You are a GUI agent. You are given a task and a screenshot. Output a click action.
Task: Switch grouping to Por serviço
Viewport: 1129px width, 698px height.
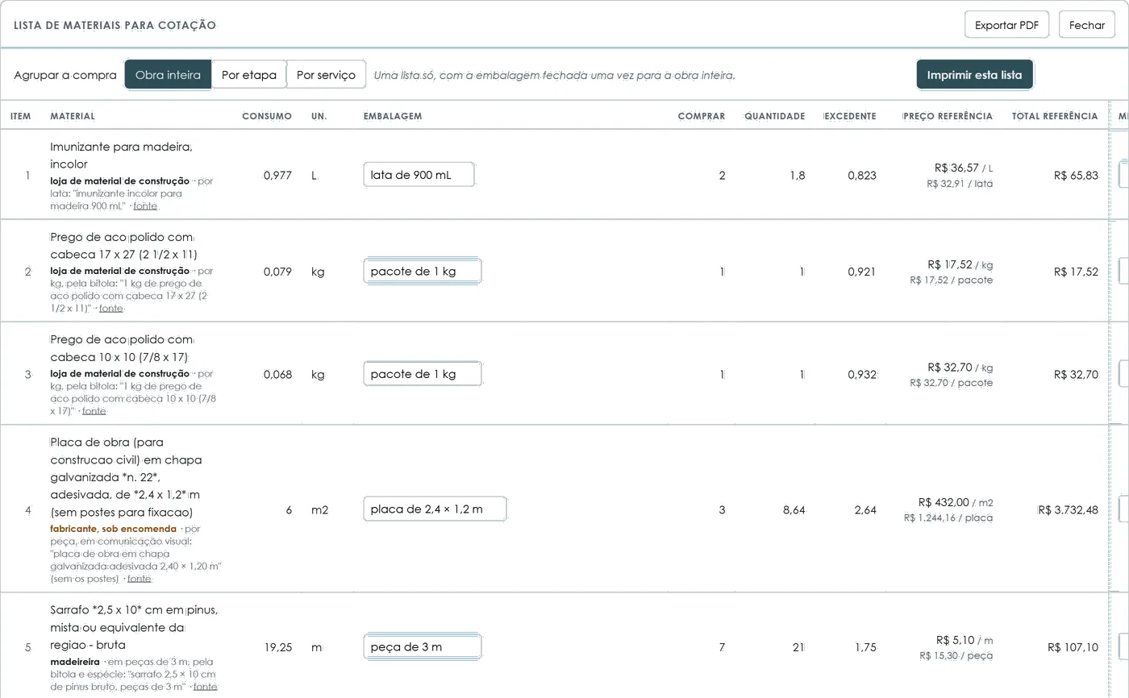(326, 75)
